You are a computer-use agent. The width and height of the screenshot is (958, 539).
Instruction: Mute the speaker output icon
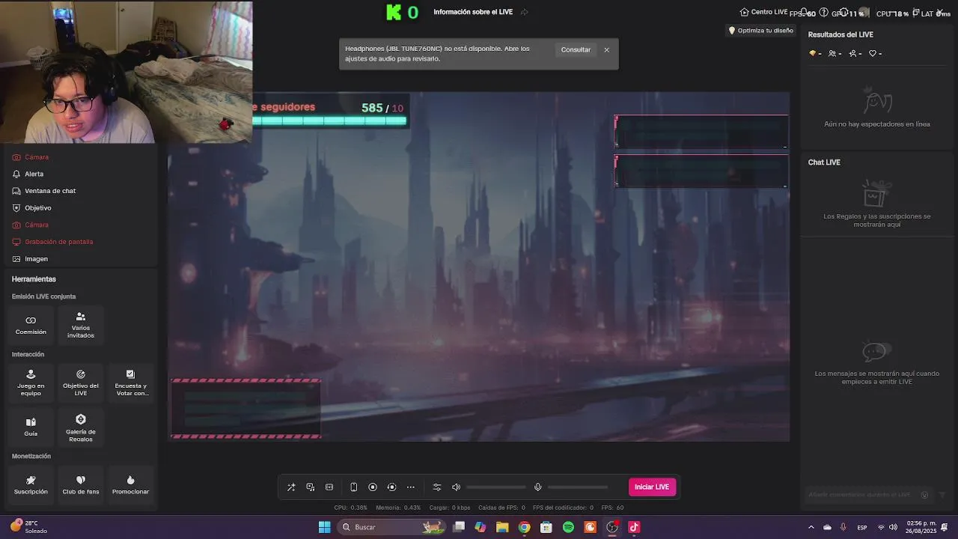tap(456, 487)
